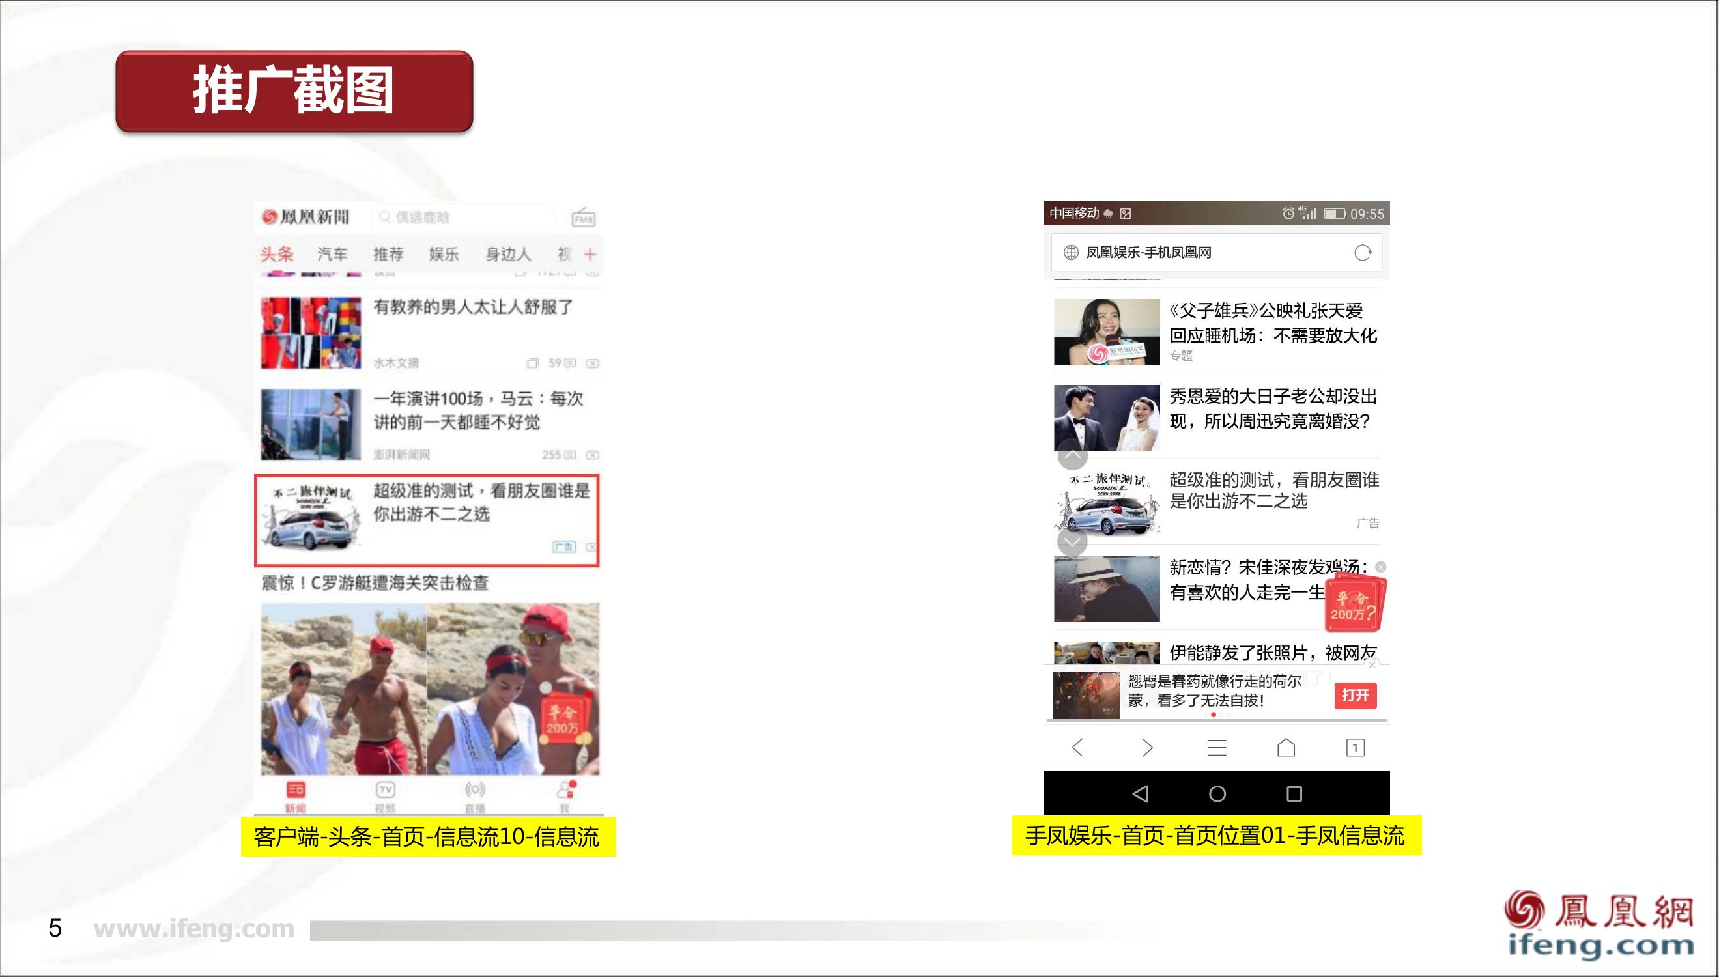
Task: Reload the page with the refresh icon
Action: point(1363,253)
